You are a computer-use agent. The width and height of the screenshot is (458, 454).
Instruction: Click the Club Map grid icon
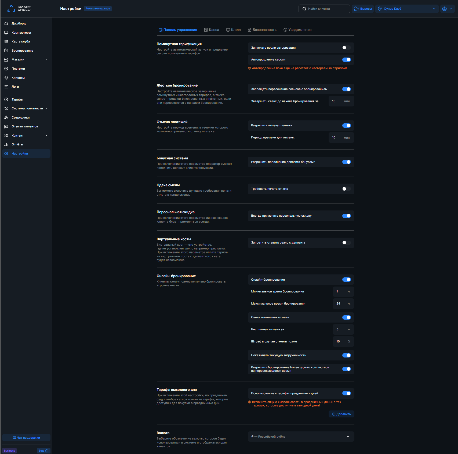pyautogui.click(x=6, y=41)
